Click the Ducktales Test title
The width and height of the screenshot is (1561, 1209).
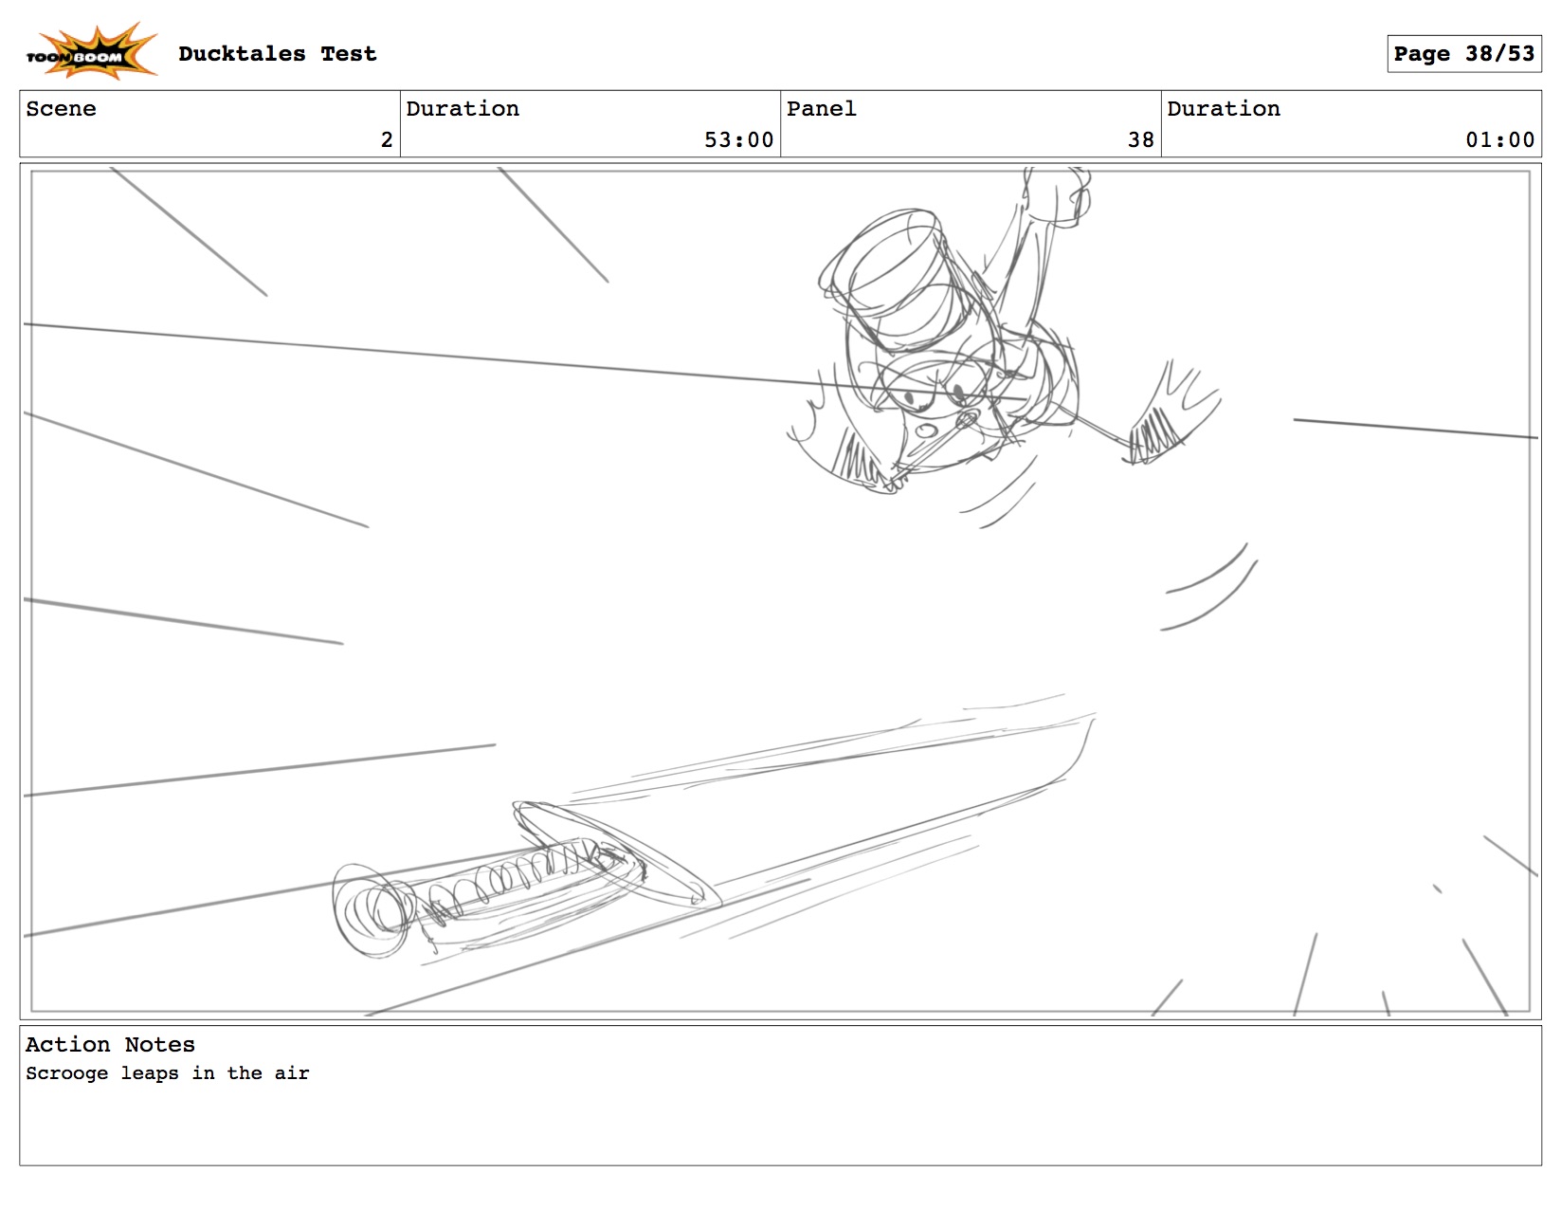click(277, 54)
